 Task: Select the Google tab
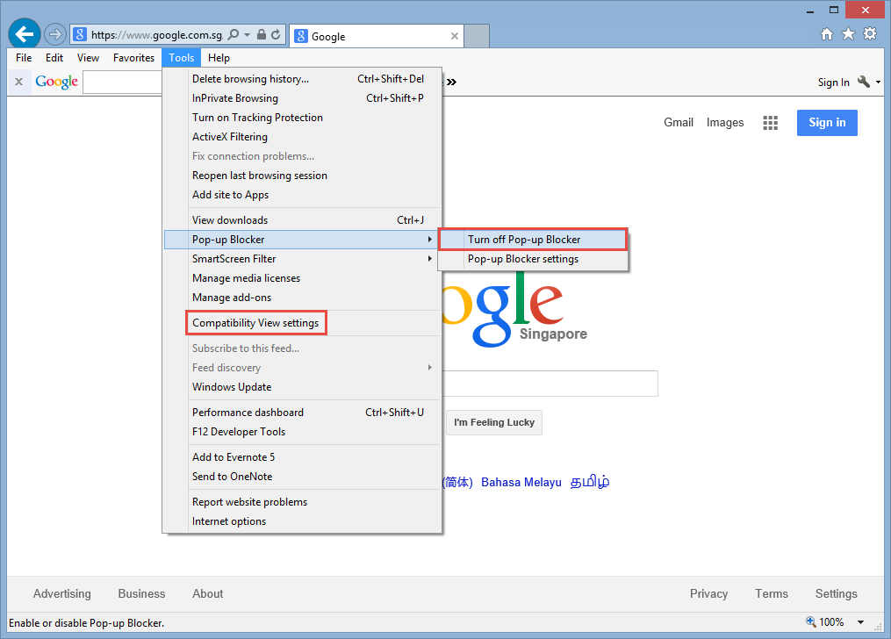[x=377, y=36]
